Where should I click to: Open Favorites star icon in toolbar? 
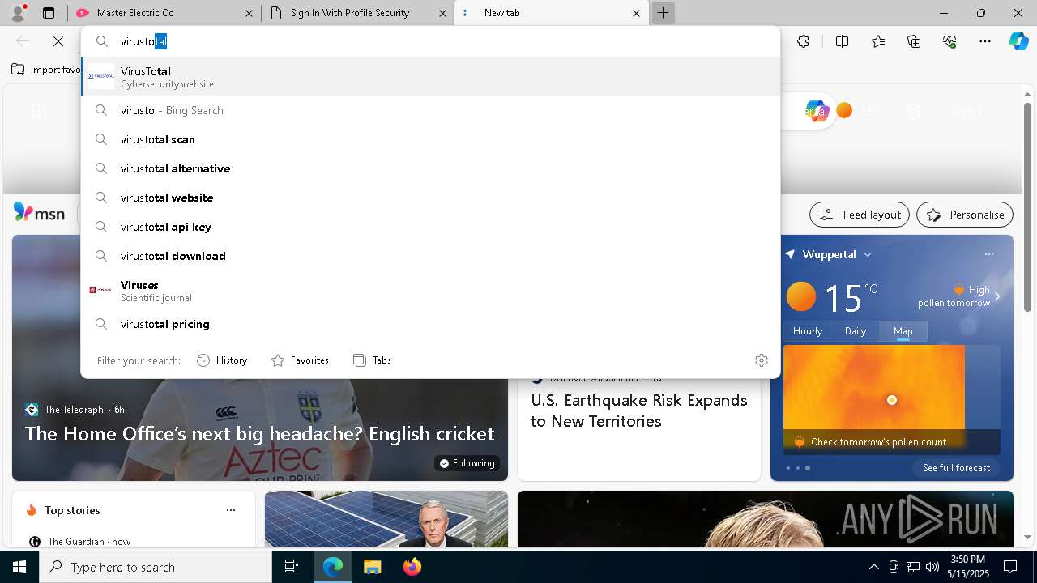(878, 41)
